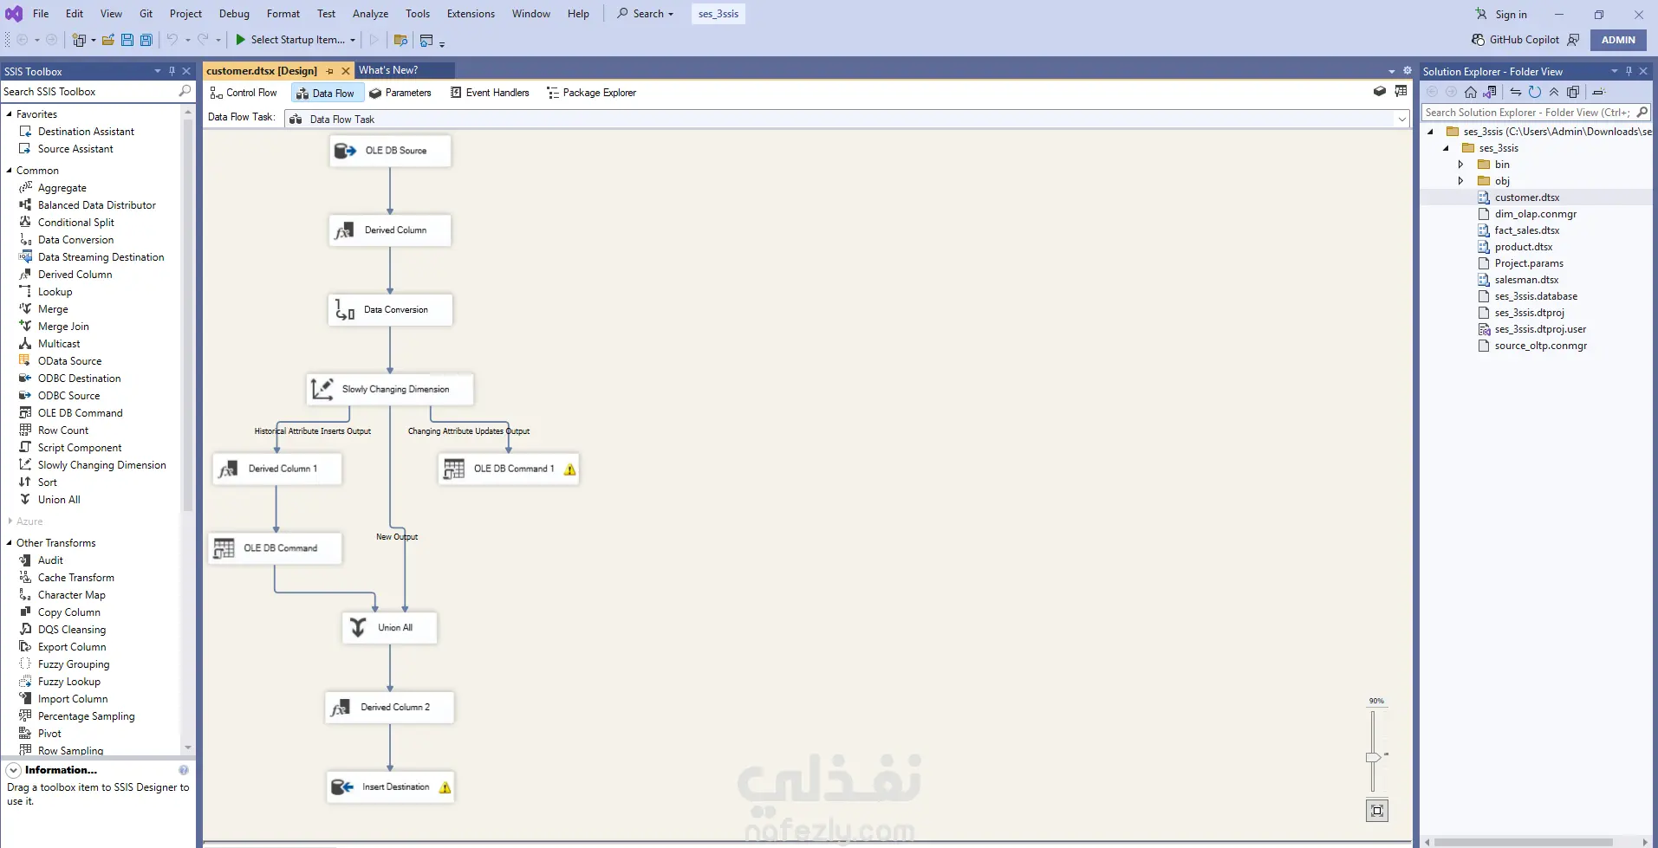Image resolution: width=1658 pixels, height=848 pixels.
Task: Collapse the Favorites toolbox group
Action: pos(10,114)
